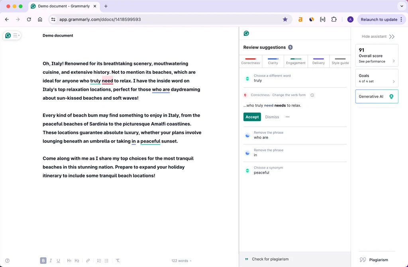Screen dimensions: 408x267
Task: Open the Grammarly menu in top-left
Action: [12, 35]
